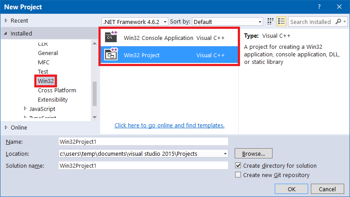Click the template tree vertical scrollbar
This screenshot has height=197, width=350.
pyautogui.click(x=94, y=93)
